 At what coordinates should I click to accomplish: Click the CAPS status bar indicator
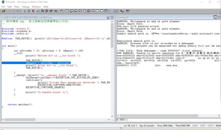[210, 126]
